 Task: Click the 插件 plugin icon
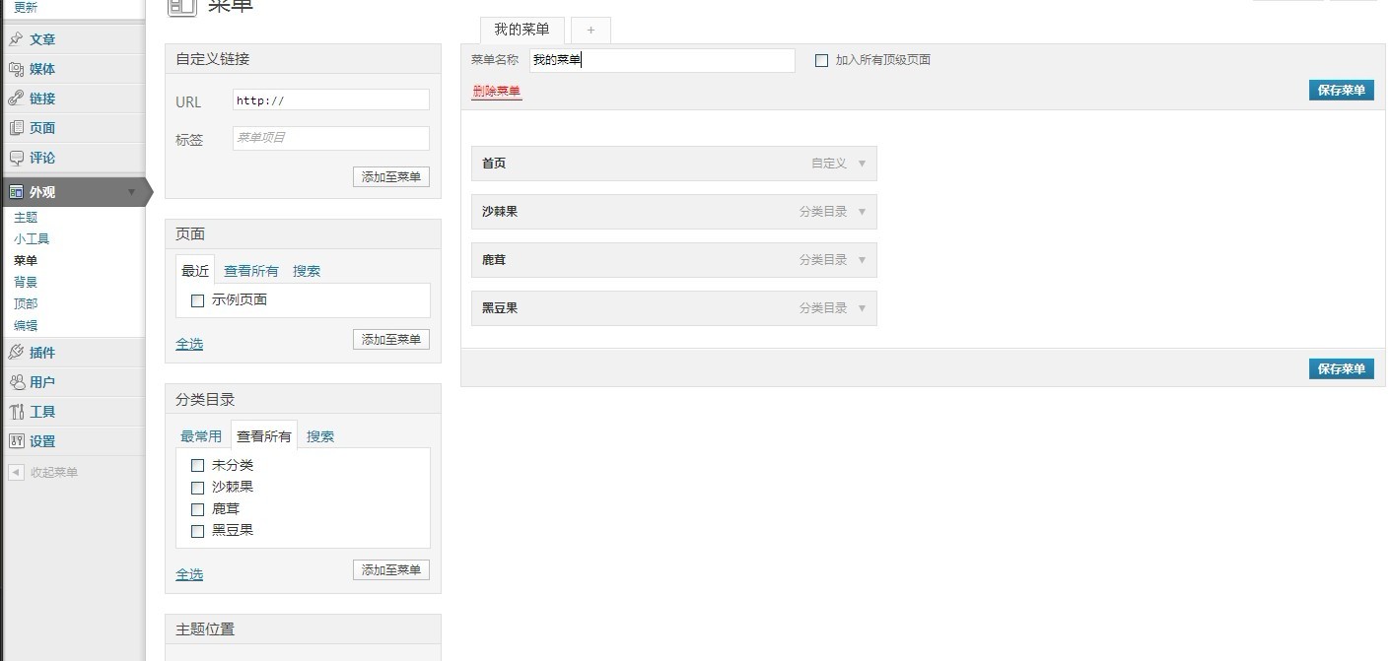click(x=16, y=353)
